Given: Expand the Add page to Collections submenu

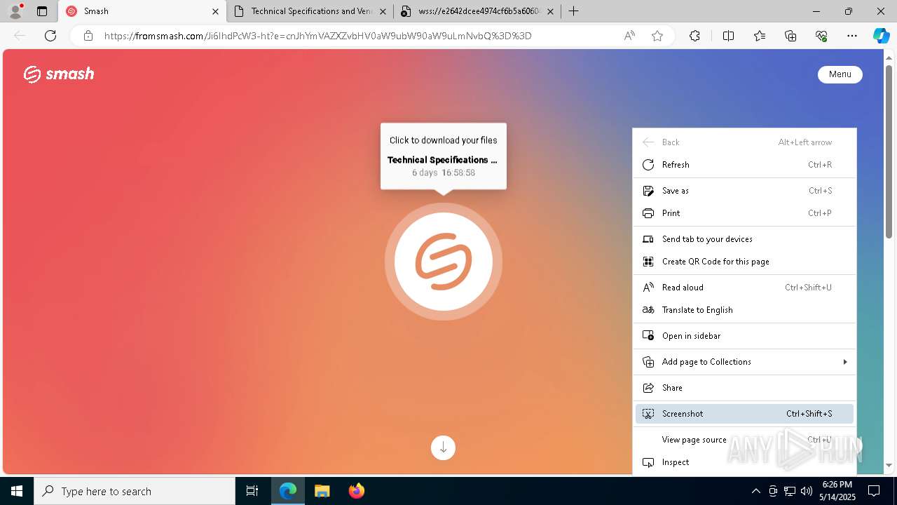Looking at the screenshot, I should 744,362.
